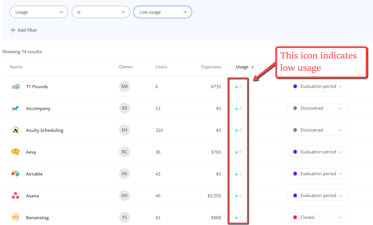Sort by Expenses column header

211,67
